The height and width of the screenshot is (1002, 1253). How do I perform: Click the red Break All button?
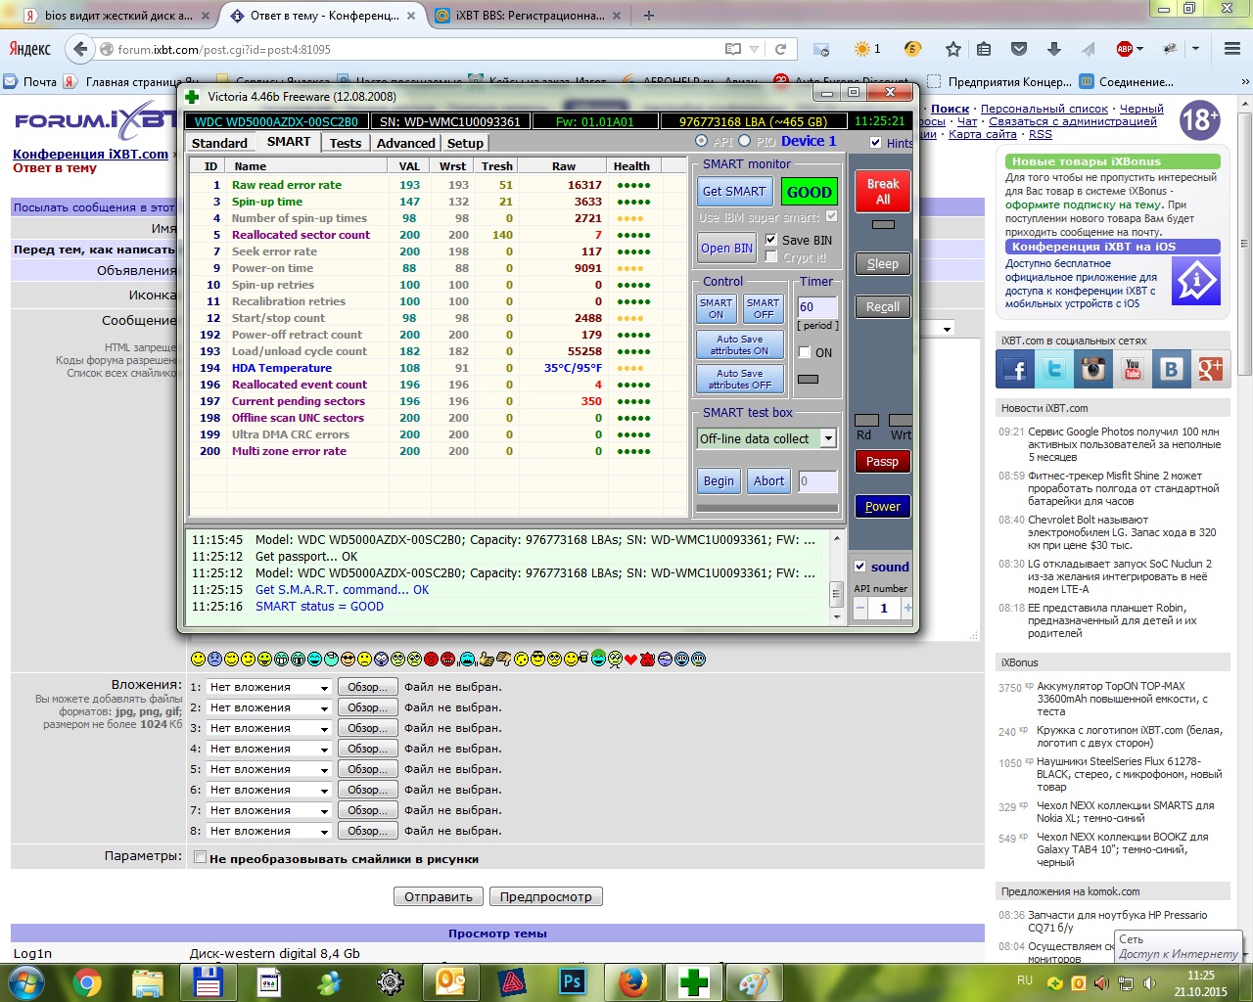(x=883, y=192)
